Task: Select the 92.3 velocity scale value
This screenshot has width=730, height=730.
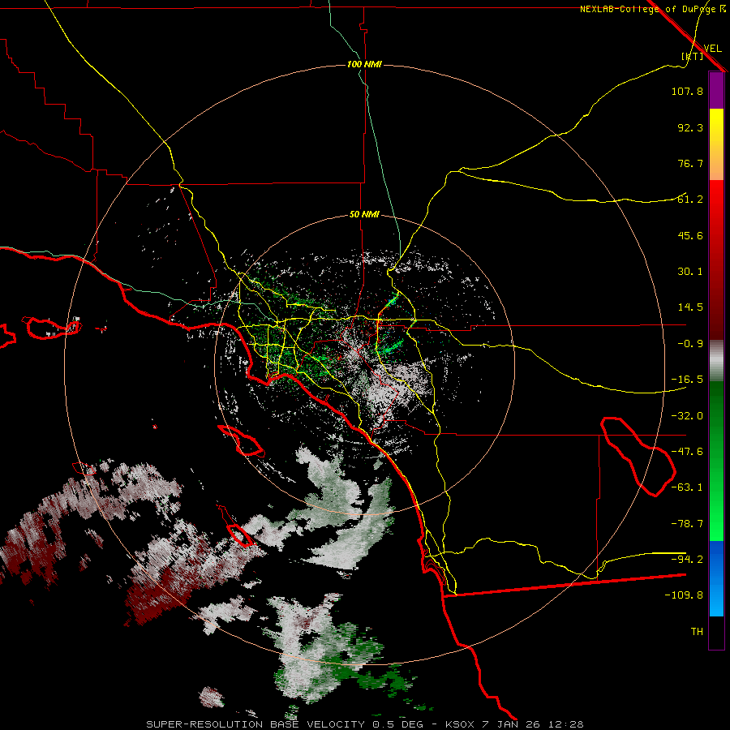Action: click(x=690, y=128)
